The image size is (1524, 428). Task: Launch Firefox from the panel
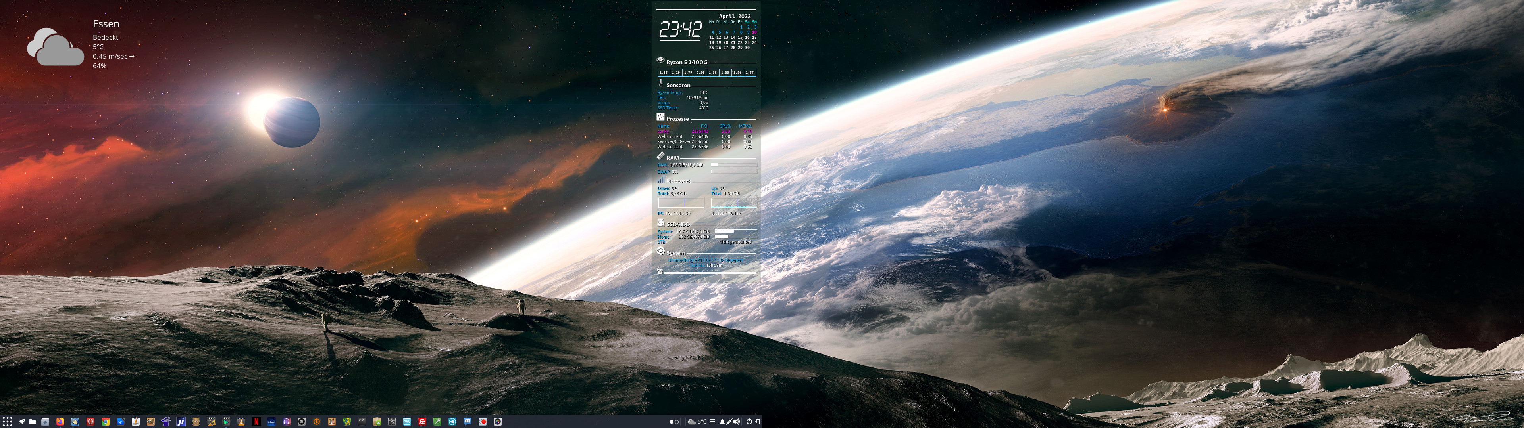coord(60,422)
